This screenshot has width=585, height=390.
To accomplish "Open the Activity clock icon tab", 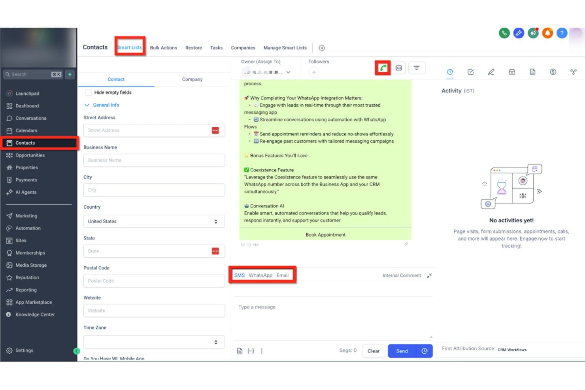I will coord(450,72).
